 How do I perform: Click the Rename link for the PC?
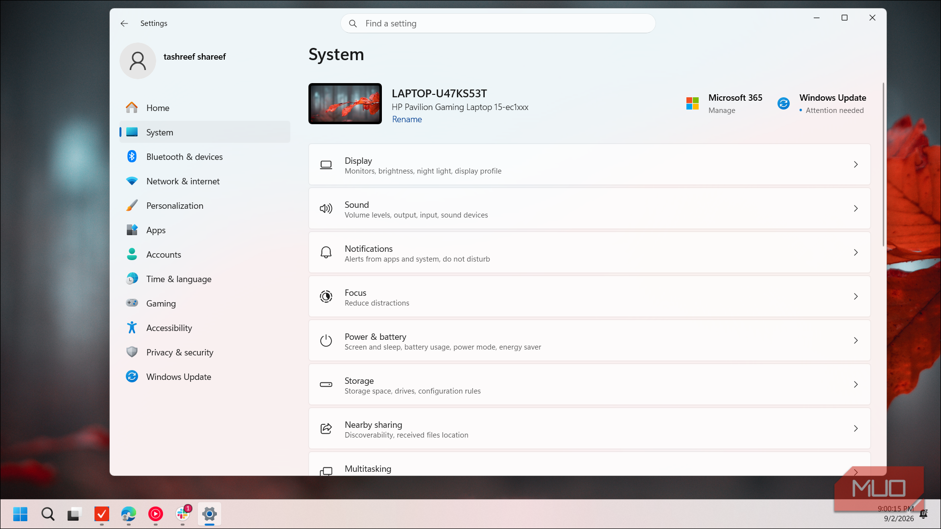coord(407,119)
